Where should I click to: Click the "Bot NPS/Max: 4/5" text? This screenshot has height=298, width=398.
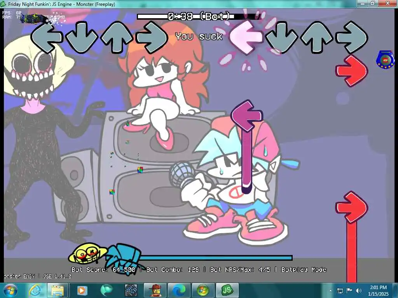240,270
